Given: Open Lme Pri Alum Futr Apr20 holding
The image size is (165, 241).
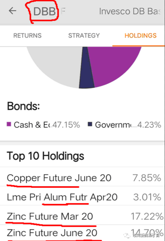Looking at the screenshot, I should point(82,197).
